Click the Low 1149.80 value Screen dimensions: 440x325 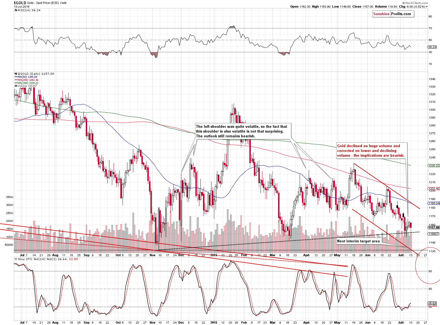coord(341,6)
